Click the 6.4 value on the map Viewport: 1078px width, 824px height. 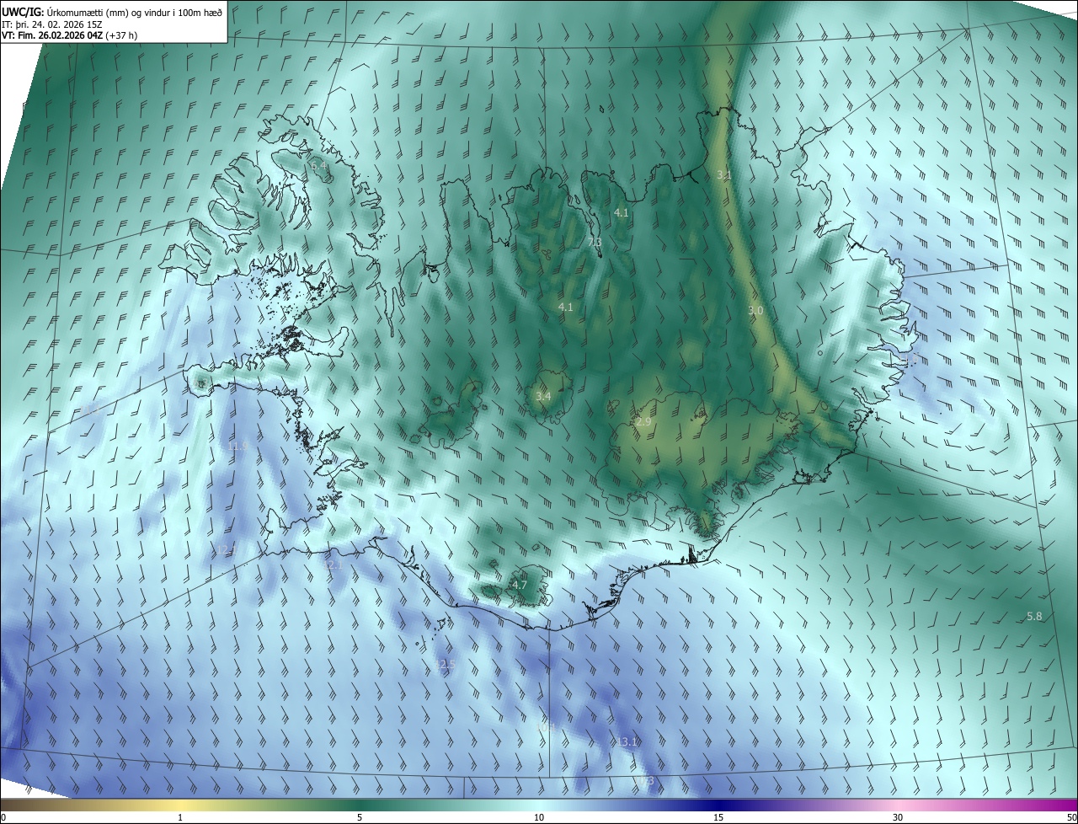coord(319,167)
